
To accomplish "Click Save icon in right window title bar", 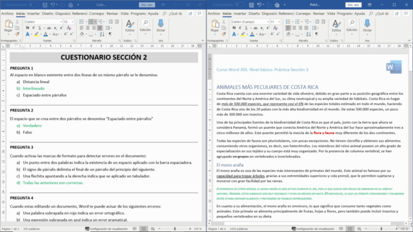I will [251, 5].
